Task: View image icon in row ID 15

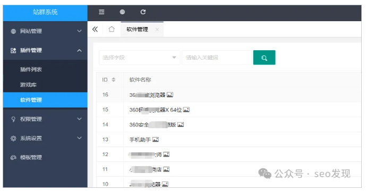Action: (186, 110)
